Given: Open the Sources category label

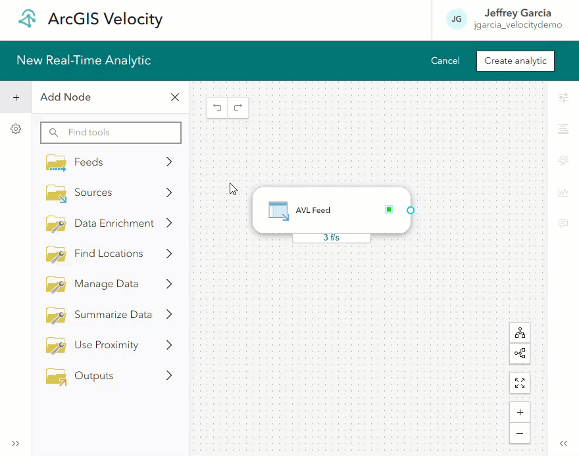Looking at the screenshot, I should pyautogui.click(x=93, y=193).
